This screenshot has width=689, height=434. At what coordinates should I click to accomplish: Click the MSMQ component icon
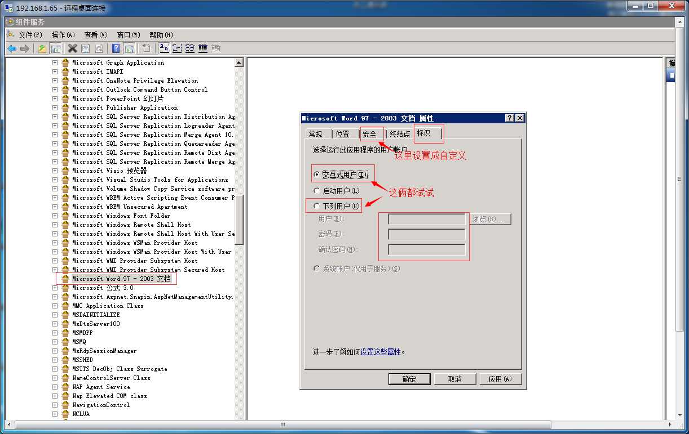click(65, 342)
